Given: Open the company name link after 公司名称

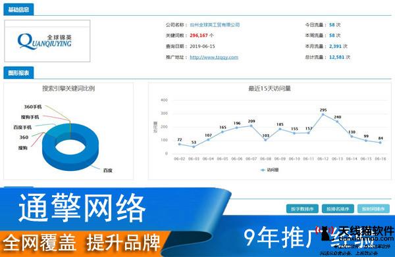Looking at the screenshot, I should 215,24.
